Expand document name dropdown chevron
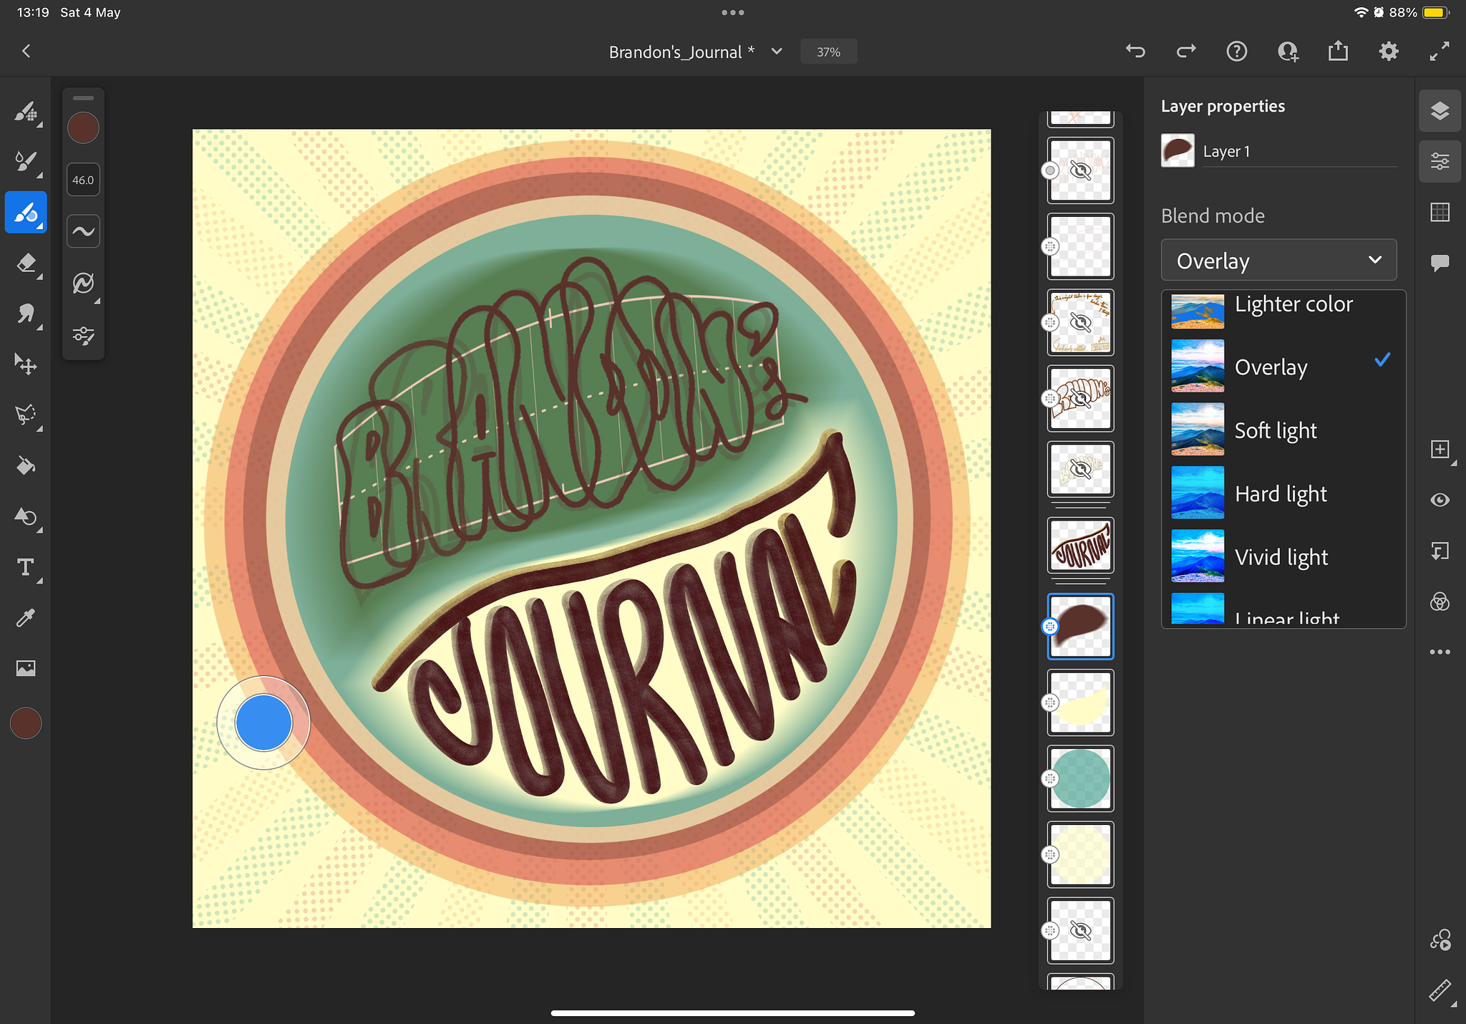The image size is (1466, 1024). 777,52
